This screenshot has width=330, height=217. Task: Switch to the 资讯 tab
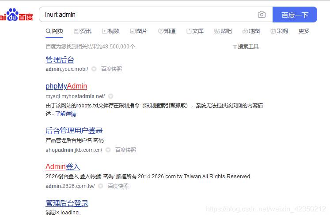click(x=83, y=31)
